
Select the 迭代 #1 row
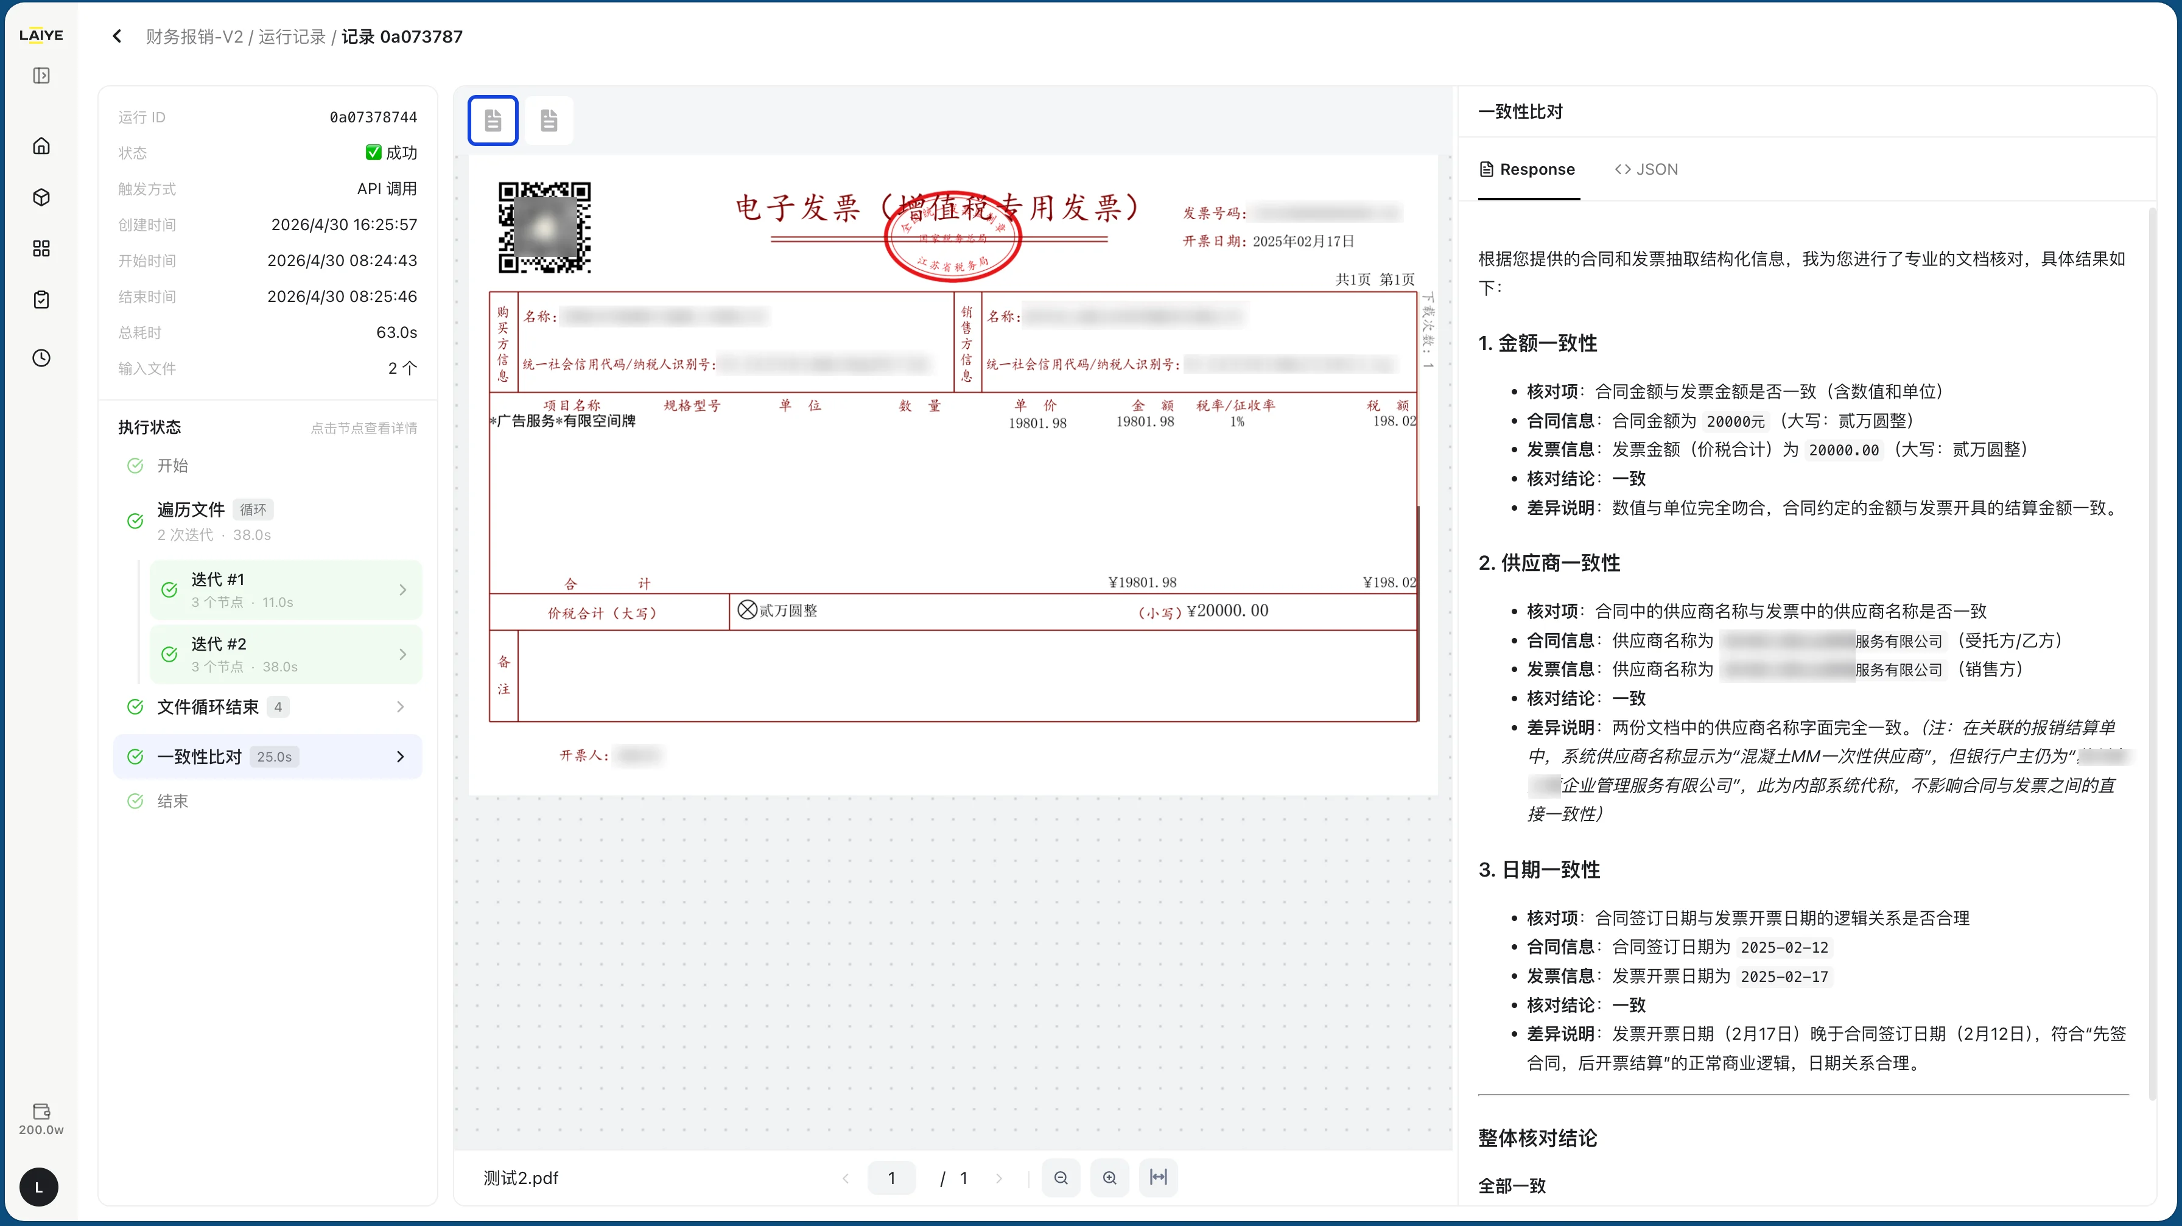(x=286, y=590)
